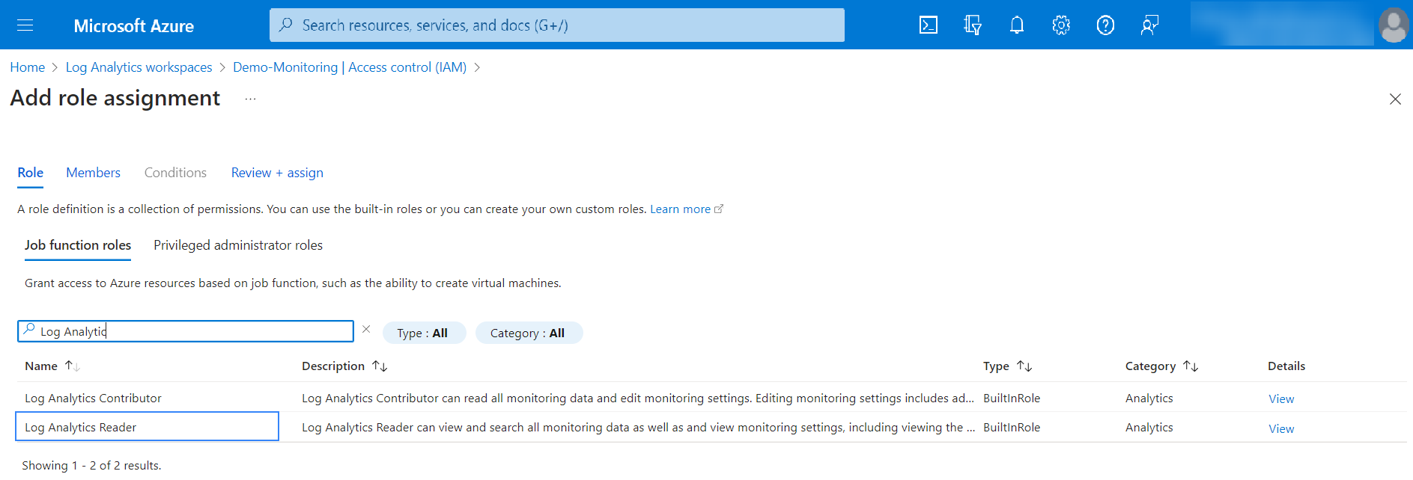Select the Log Analytics Reader role row
Viewport: 1413px width, 480px height.
coord(81,428)
